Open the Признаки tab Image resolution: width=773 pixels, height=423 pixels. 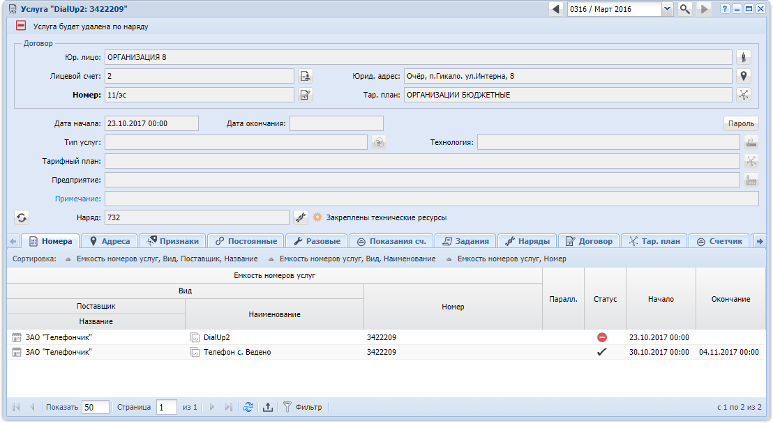pyautogui.click(x=172, y=241)
